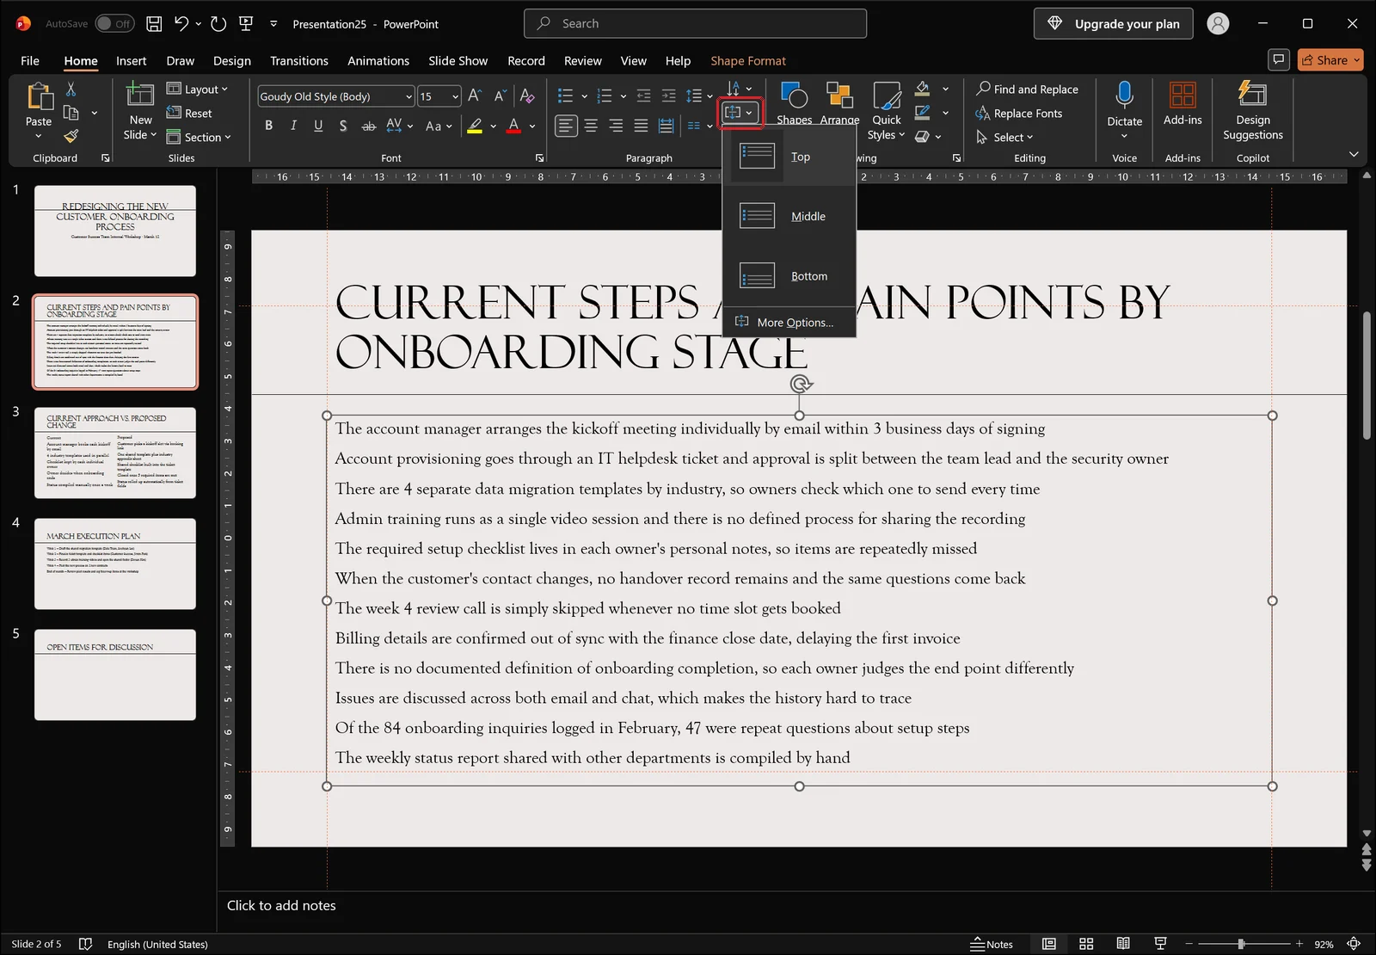The width and height of the screenshot is (1376, 955).
Task: Center align the paragraph text
Action: pyautogui.click(x=591, y=126)
